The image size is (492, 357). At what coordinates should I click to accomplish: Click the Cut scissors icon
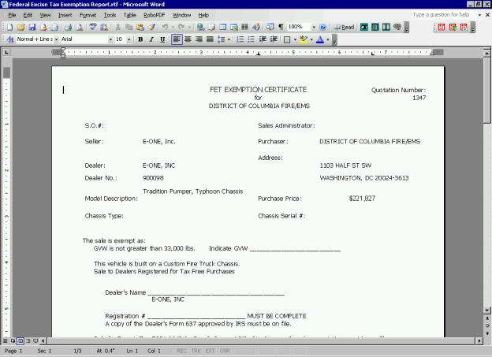coord(117,28)
